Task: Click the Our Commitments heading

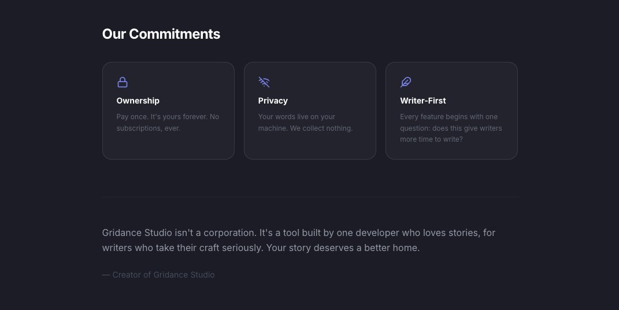Action: (x=161, y=34)
